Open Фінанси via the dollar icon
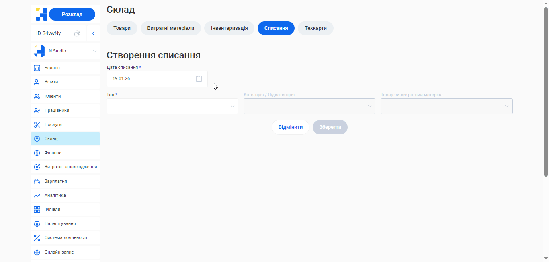The width and height of the screenshot is (549, 262). [x=37, y=153]
